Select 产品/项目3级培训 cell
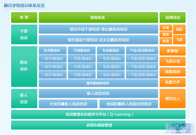Screen dimensions: 196x135 click(142, 58)
